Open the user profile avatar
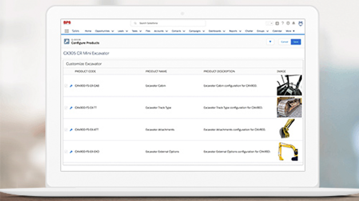The width and height of the screenshot is (359, 201). click(x=300, y=23)
